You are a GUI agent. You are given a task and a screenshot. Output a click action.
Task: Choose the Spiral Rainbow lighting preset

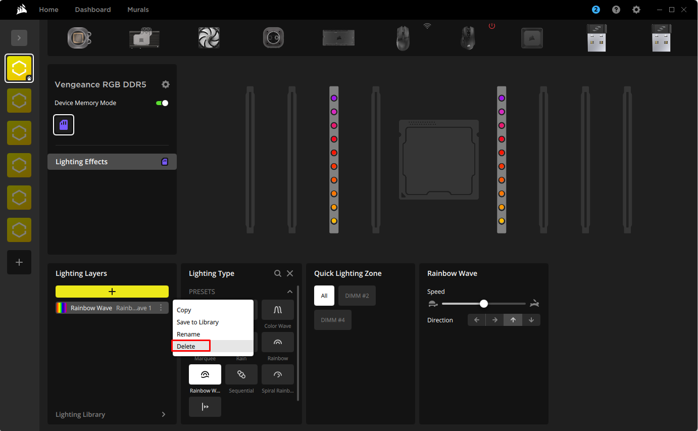pos(278,374)
